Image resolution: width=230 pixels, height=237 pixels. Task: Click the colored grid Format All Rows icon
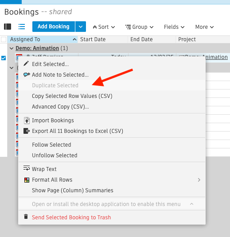[27, 180]
